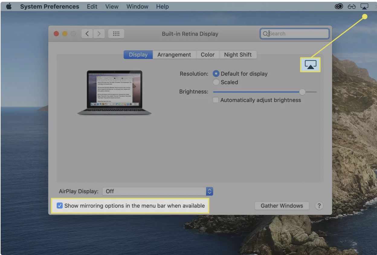The image size is (377, 255).
Task: Switch to the Arrangement tab
Action: [174, 55]
